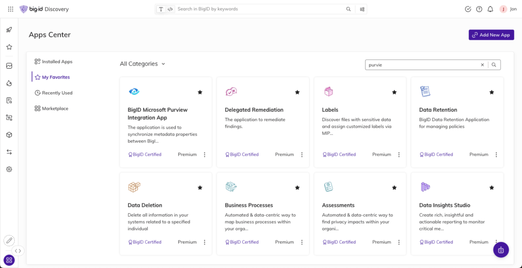Toggle favorite star on Data Insights Studio
The image size is (522, 268).
coord(491,188)
